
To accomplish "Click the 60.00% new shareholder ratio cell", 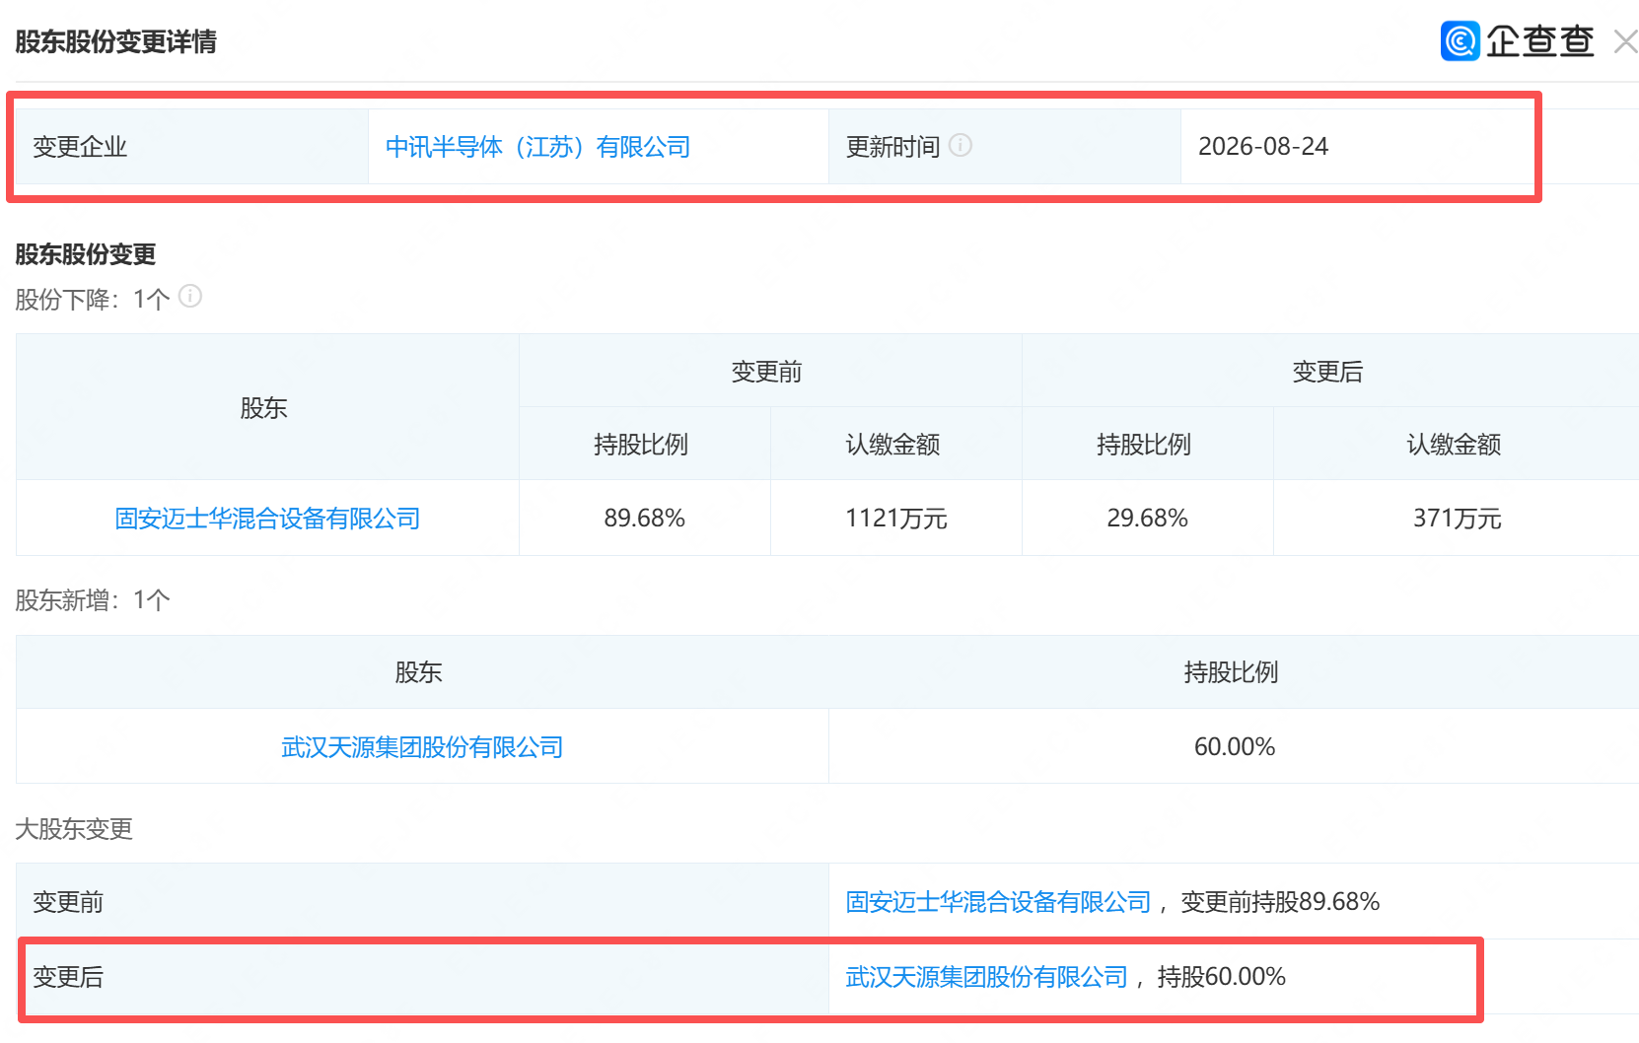I will pyautogui.click(x=1234, y=747).
